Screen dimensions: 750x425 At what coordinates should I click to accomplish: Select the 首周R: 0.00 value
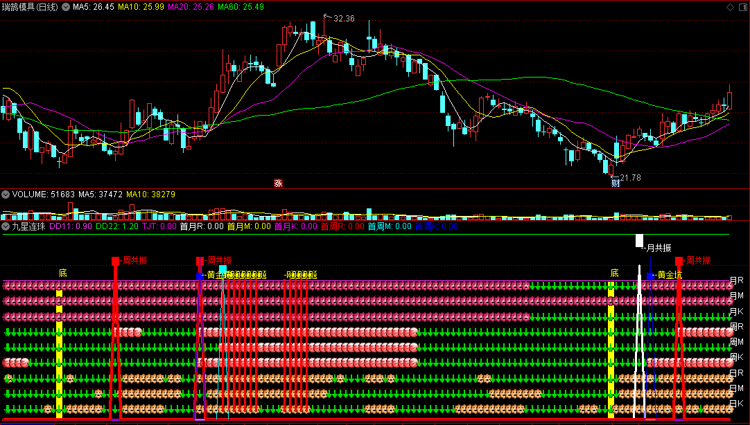(x=342, y=226)
